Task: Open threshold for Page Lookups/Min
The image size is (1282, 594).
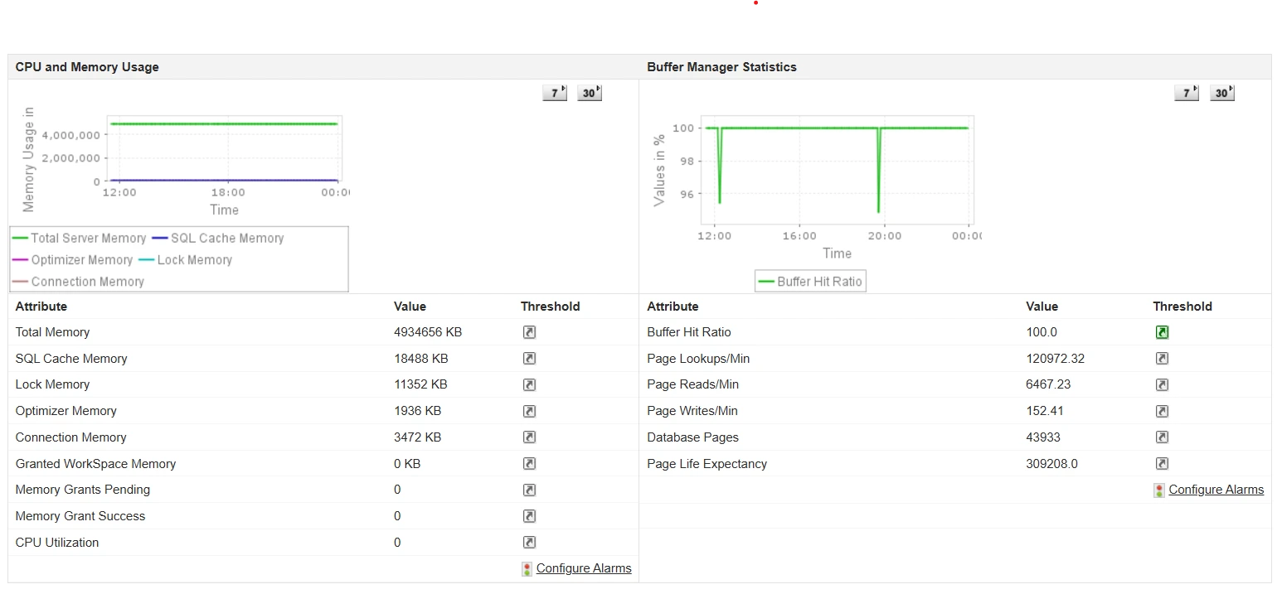Action: (x=1162, y=359)
